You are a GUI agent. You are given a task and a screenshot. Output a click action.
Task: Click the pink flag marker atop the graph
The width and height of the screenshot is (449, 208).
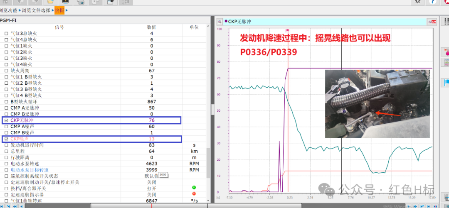[287, 30]
